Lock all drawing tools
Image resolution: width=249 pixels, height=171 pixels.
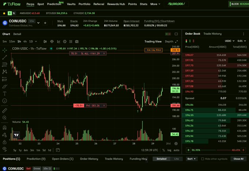pos(5,142)
